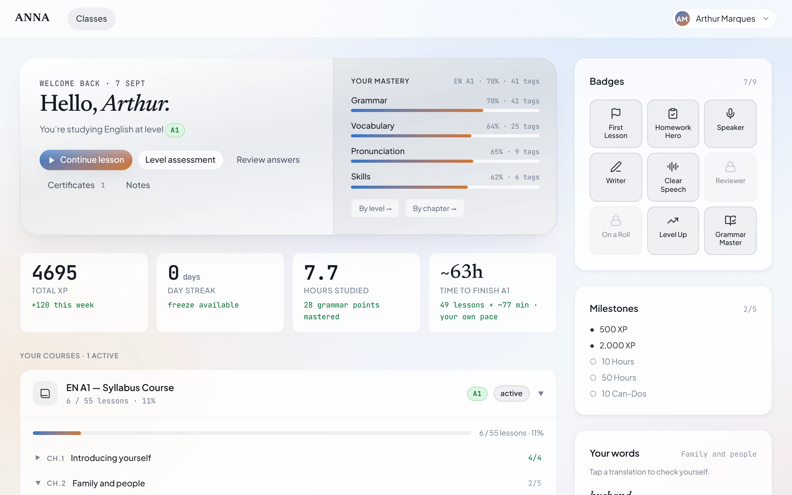Click the A1 level badge beside active

(x=477, y=394)
